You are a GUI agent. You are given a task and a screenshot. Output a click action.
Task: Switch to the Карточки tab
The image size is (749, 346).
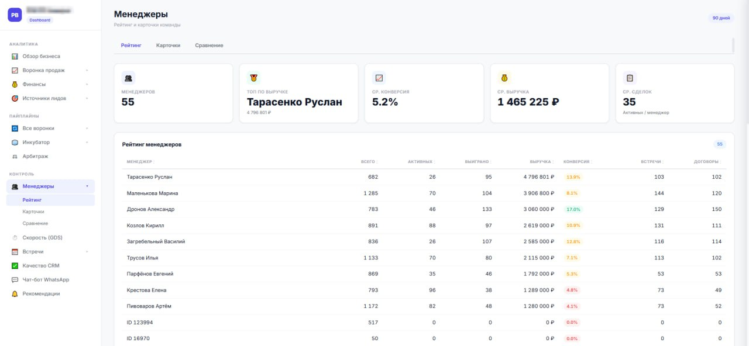click(x=168, y=45)
